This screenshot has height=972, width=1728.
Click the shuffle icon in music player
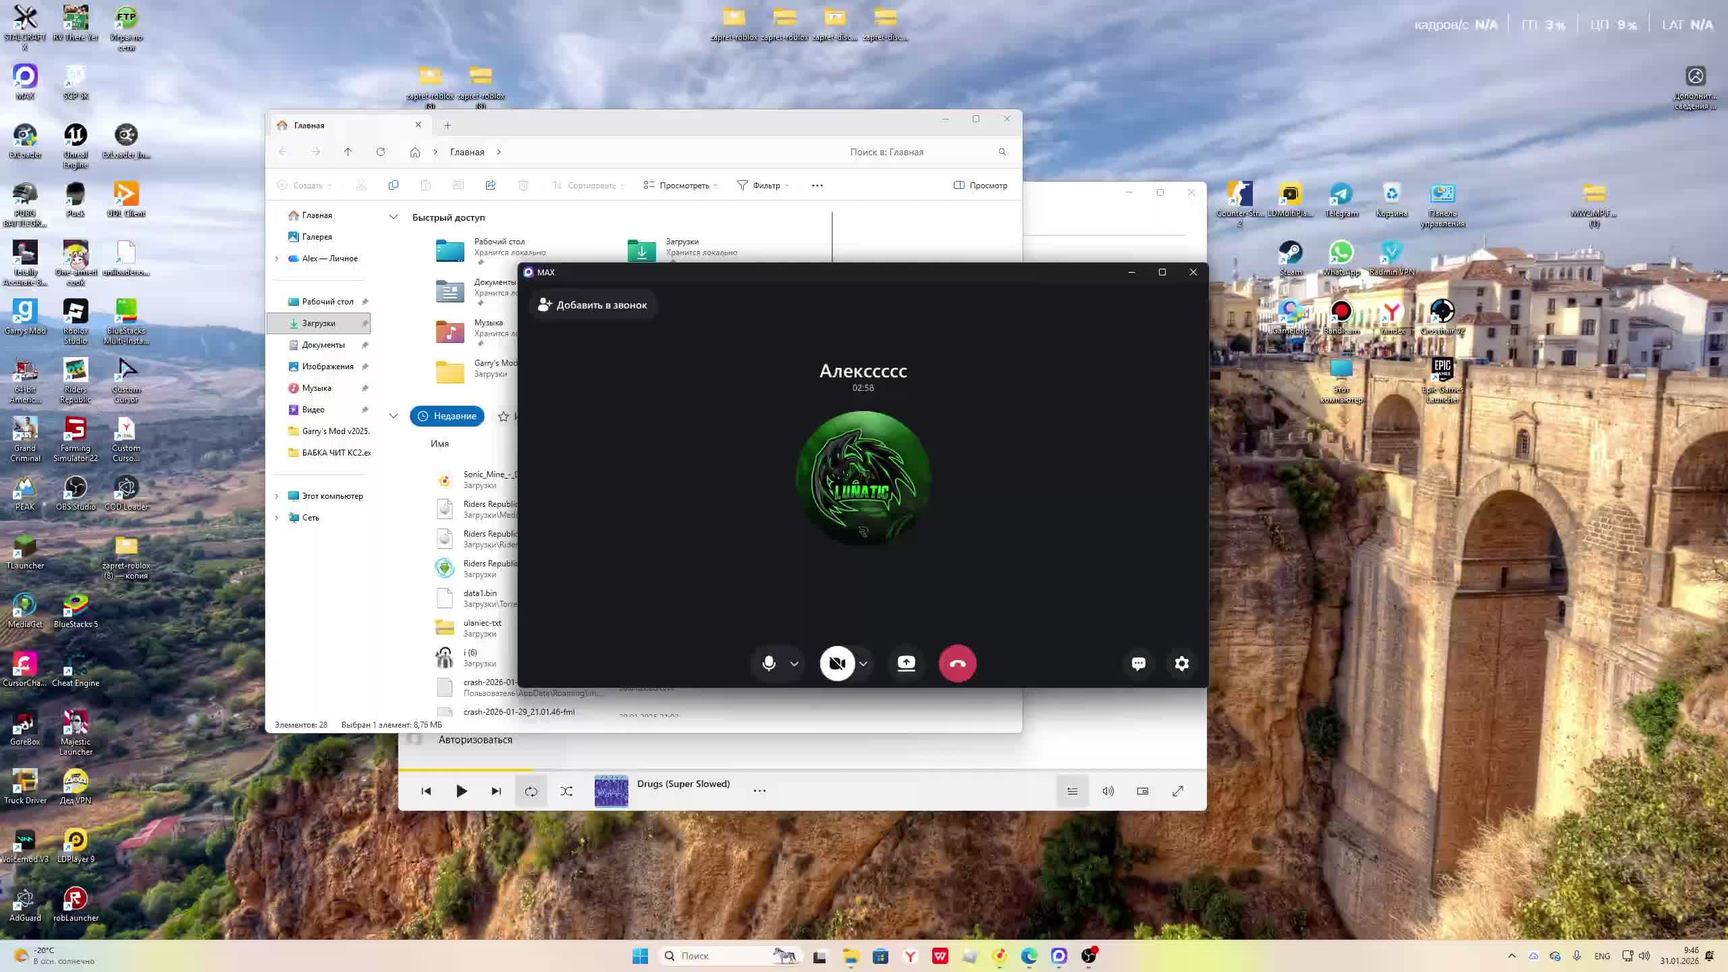tap(566, 791)
